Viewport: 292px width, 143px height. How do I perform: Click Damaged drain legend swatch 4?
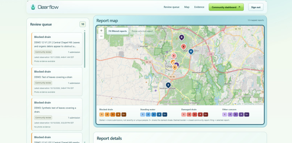(200, 115)
